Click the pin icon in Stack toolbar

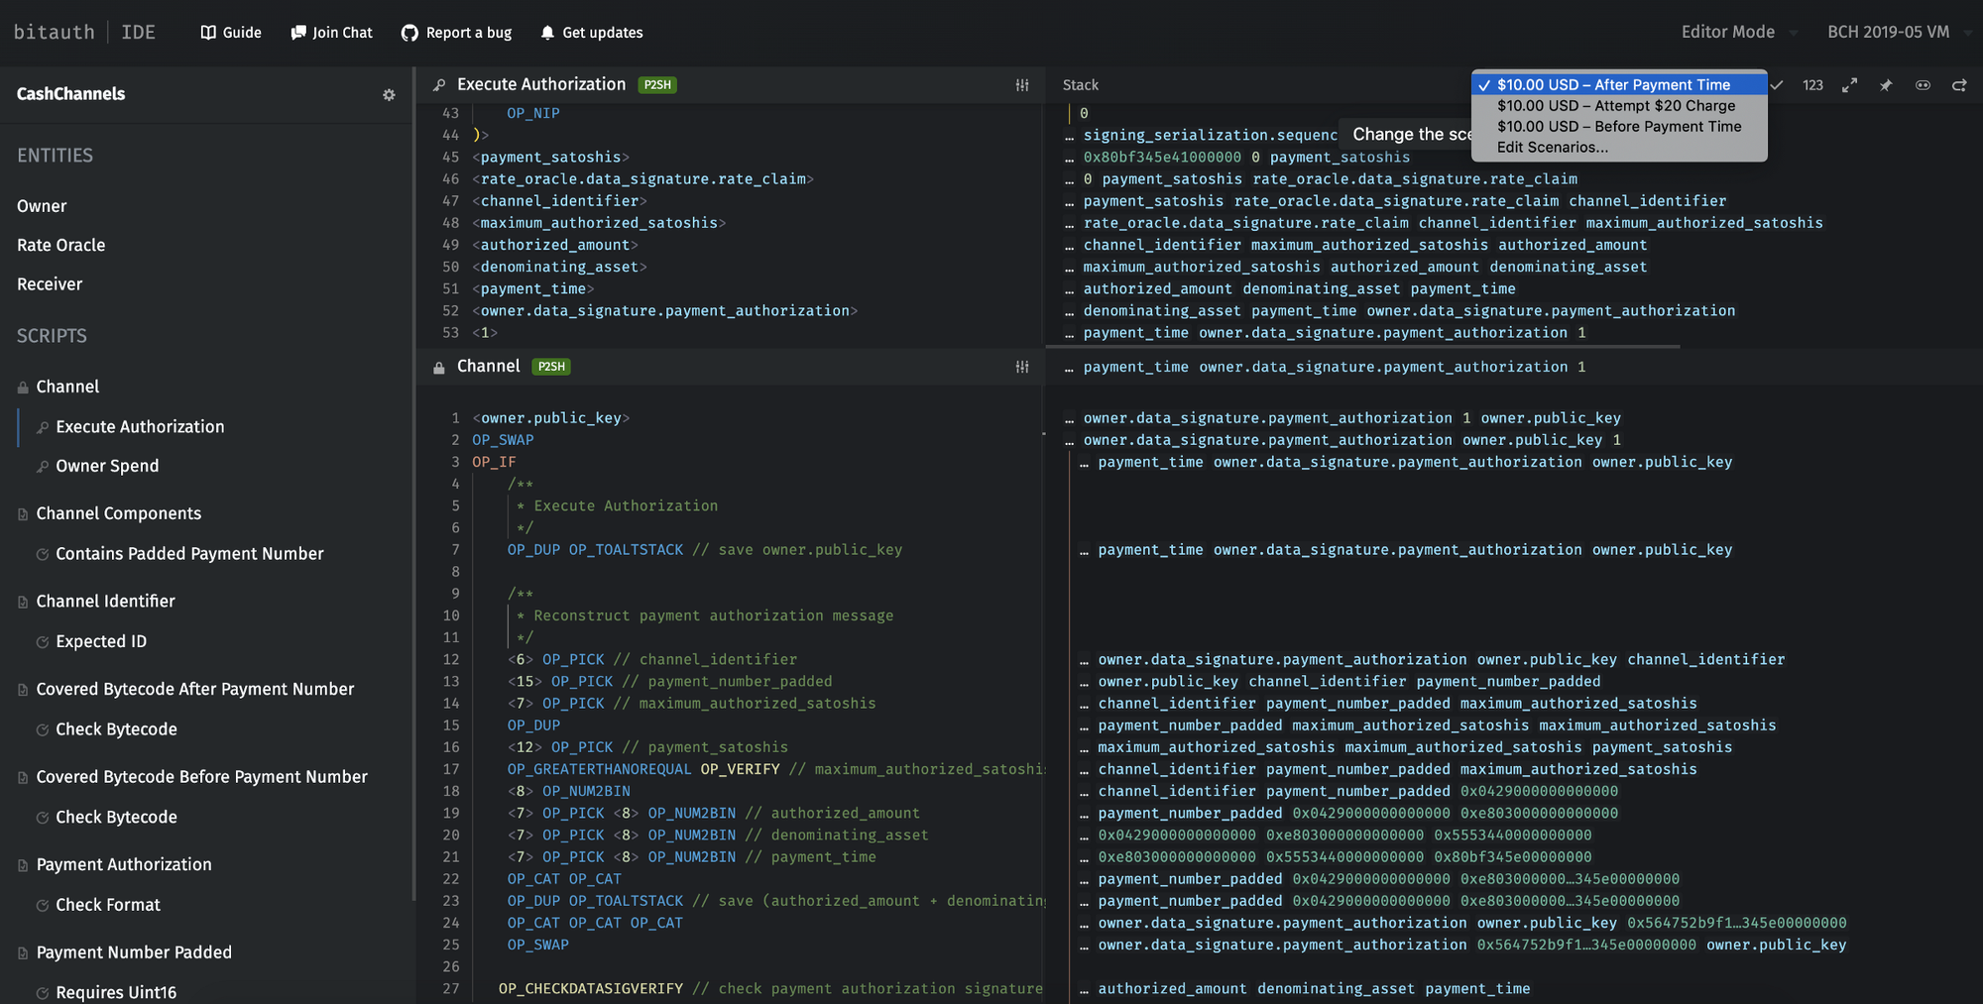[1886, 85]
